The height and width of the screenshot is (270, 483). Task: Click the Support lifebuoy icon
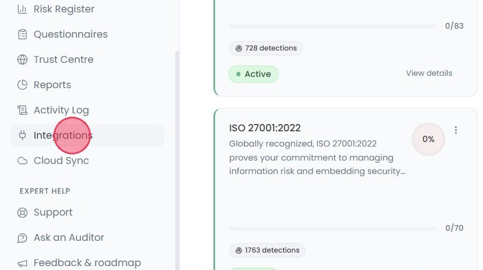[x=22, y=213]
